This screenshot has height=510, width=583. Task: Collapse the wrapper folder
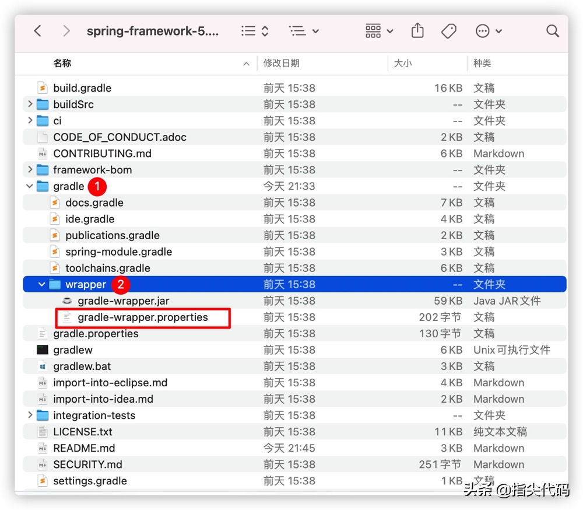pyautogui.click(x=41, y=284)
